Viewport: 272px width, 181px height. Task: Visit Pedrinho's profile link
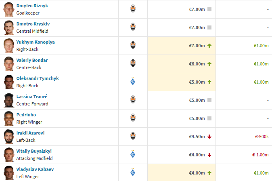[x=26, y=115]
